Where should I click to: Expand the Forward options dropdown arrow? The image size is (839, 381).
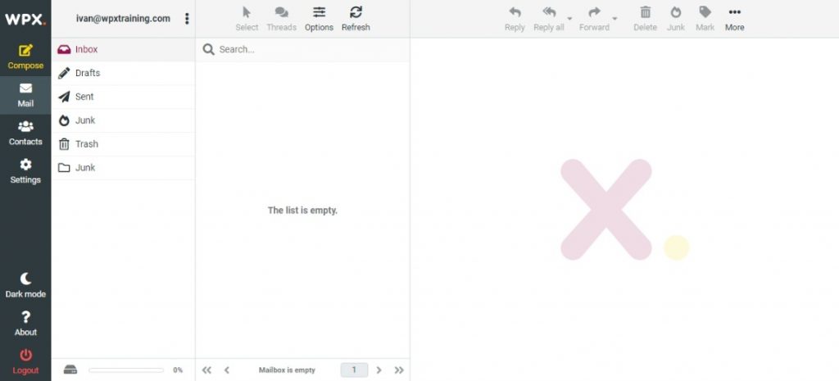pos(615,19)
